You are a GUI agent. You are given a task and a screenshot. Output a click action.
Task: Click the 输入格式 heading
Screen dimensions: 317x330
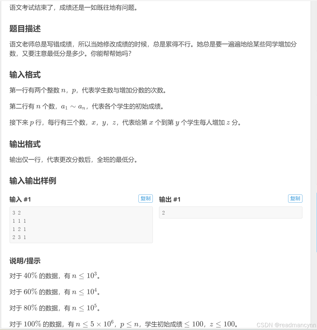(25, 75)
